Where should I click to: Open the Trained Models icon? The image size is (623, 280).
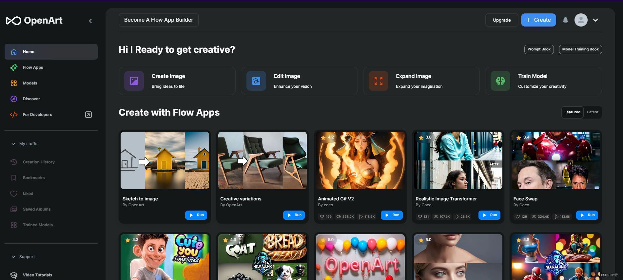point(14,225)
